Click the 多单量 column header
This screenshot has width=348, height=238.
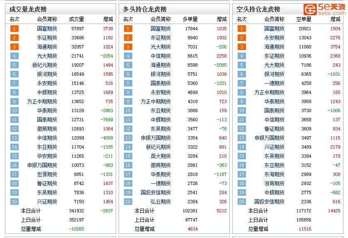[x=190, y=19]
